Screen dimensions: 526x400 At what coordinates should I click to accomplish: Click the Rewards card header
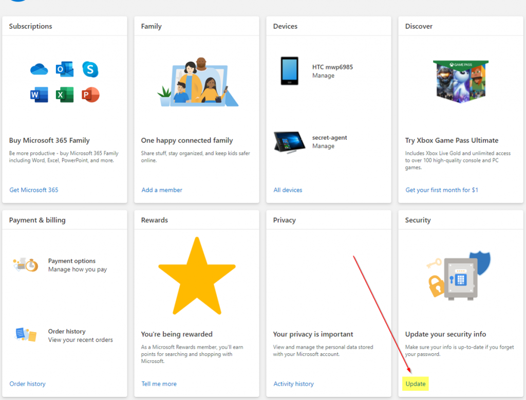154,221
